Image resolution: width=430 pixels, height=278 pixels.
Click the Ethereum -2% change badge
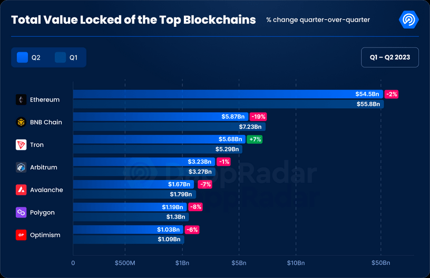tap(392, 94)
